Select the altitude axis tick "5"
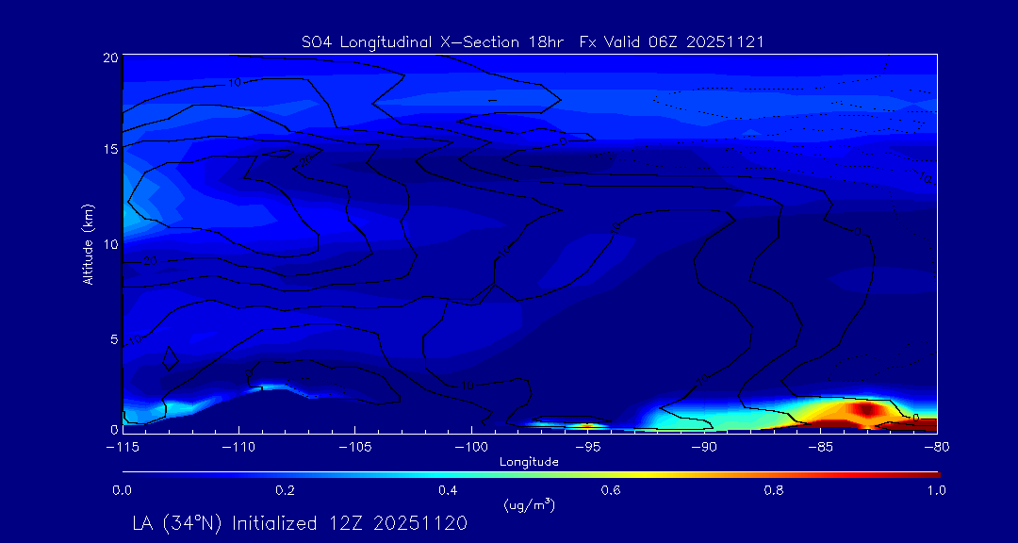The width and height of the screenshot is (1018, 543). (114, 339)
